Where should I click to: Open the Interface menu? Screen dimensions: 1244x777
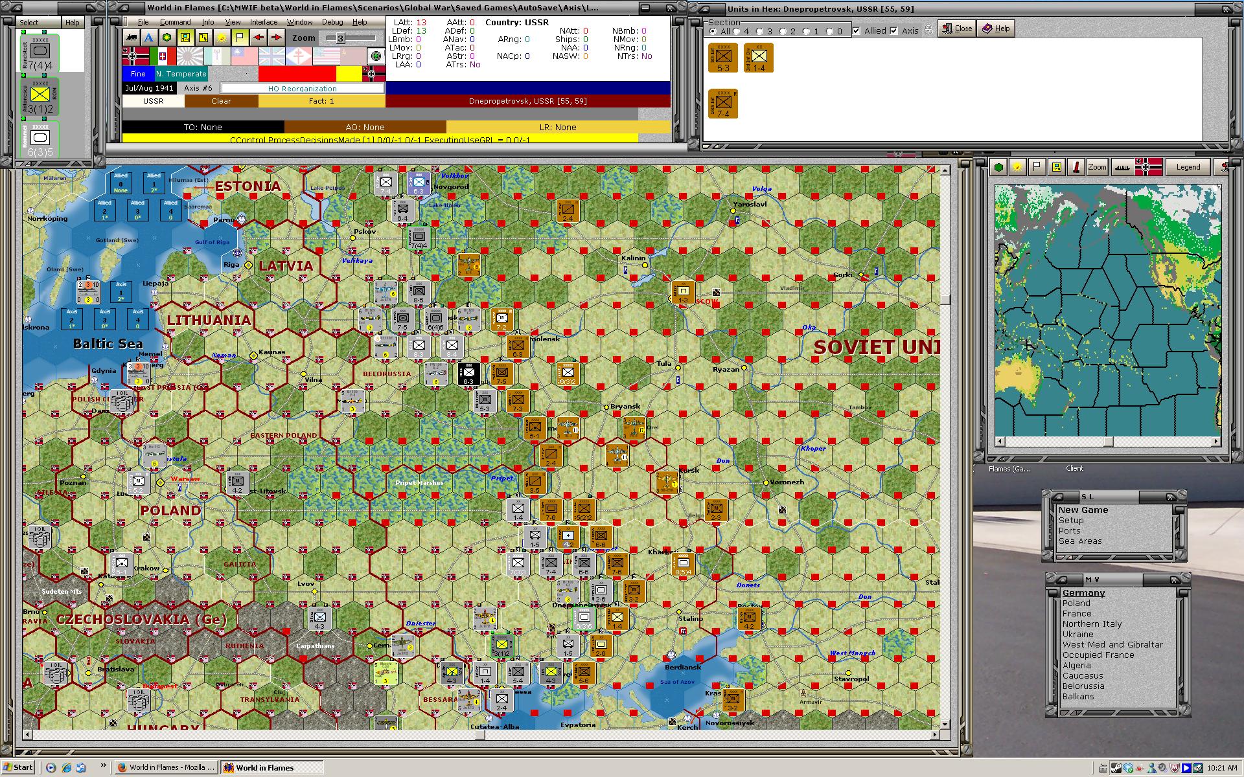(264, 22)
